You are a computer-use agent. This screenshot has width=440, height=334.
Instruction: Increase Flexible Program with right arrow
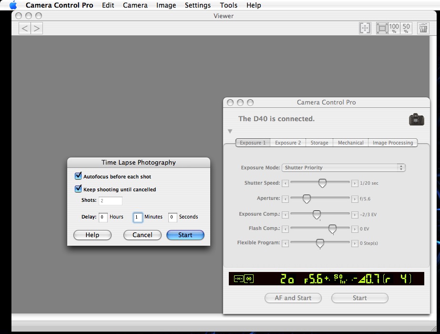coord(355,243)
